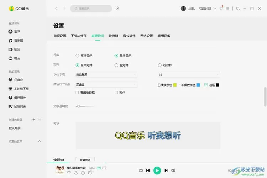Skip to next track
The width and height of the screenshot is (267, 178).
coord(166,171)
